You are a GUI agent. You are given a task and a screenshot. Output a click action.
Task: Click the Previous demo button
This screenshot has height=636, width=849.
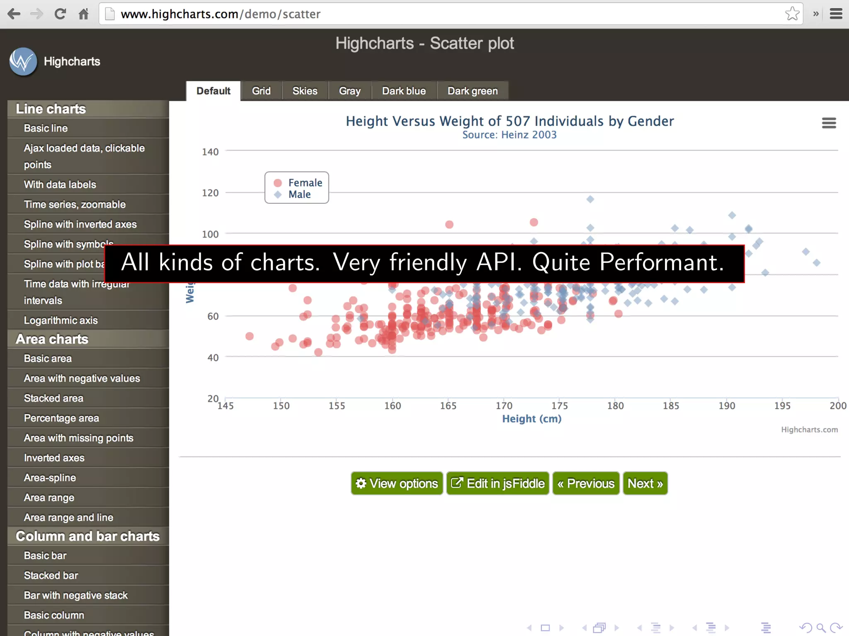tap(586, 483)
